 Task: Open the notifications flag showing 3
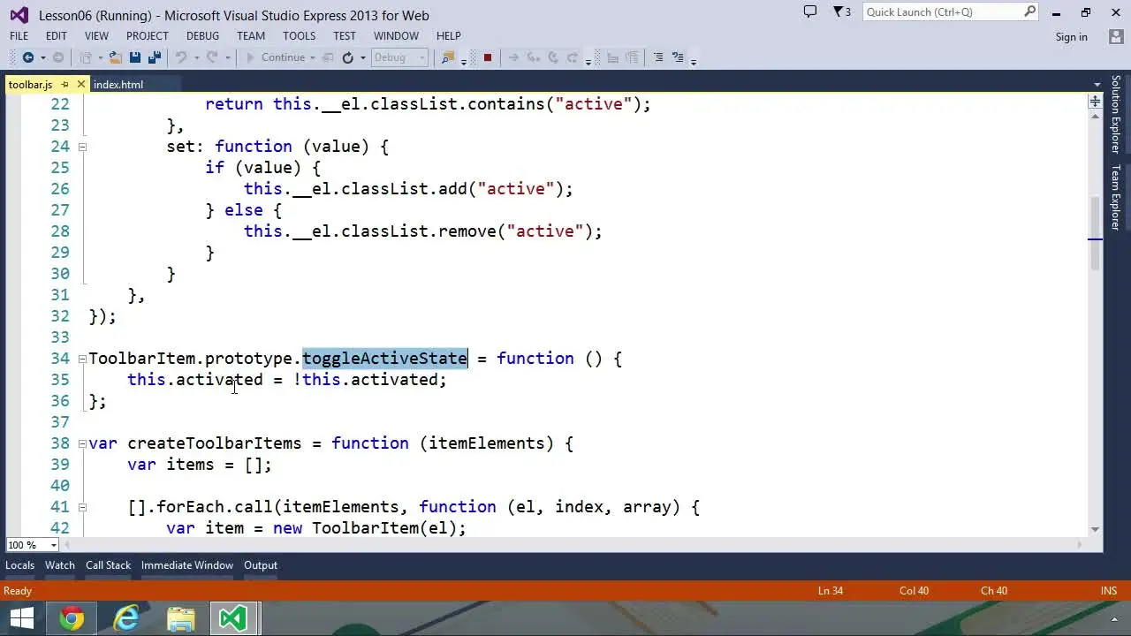(843, 11)
